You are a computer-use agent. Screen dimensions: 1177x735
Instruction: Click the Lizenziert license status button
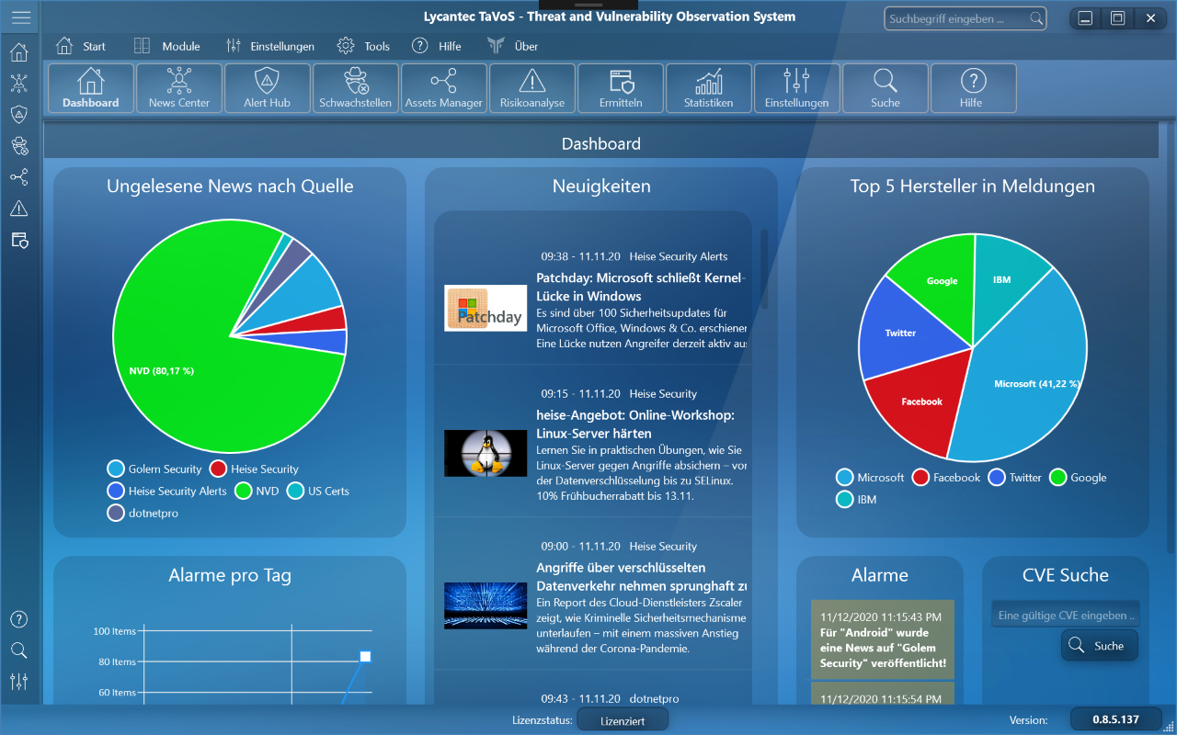pyautogui.click(x=622, y=720)
